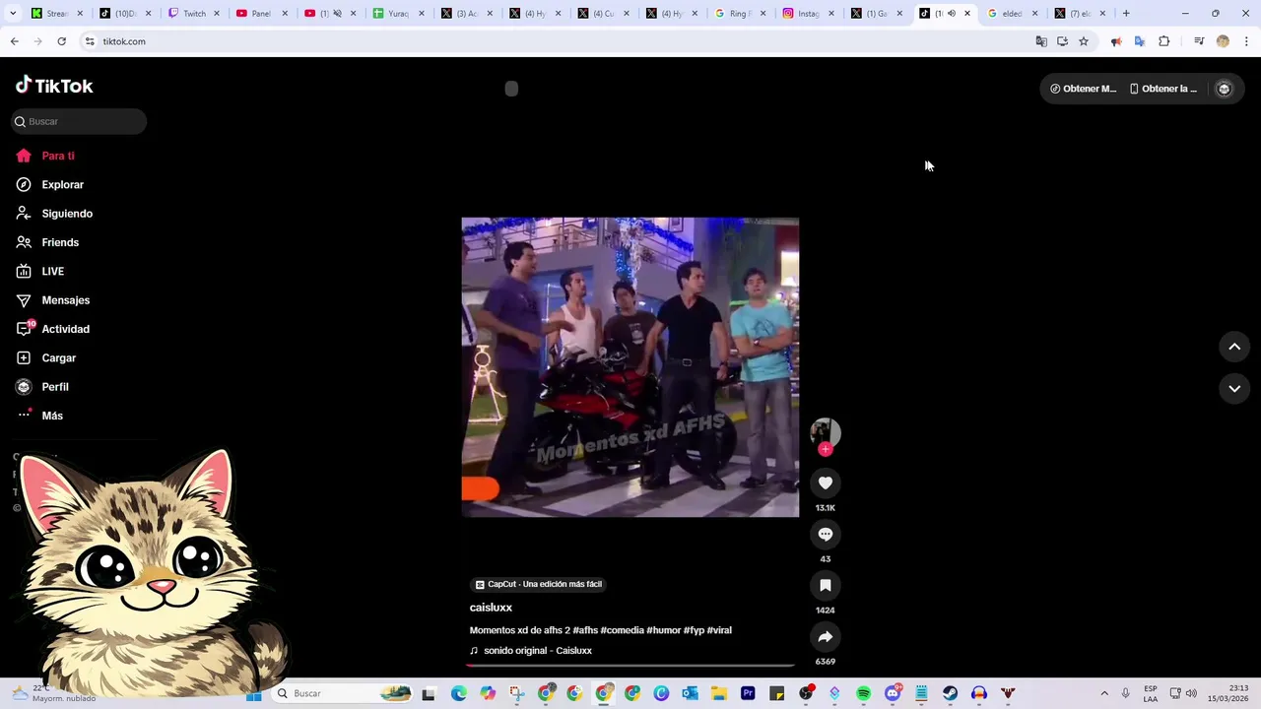
Task: View site information icon
Action: click(x=89, y=41)
